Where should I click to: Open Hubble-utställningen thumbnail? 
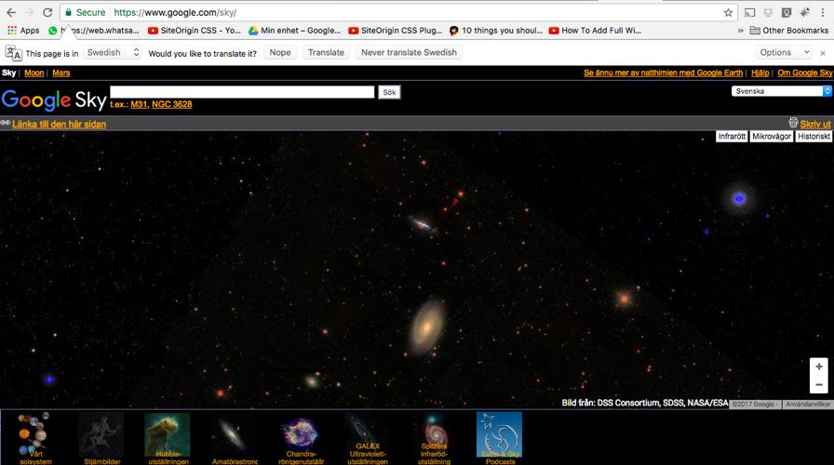[168, 438]
